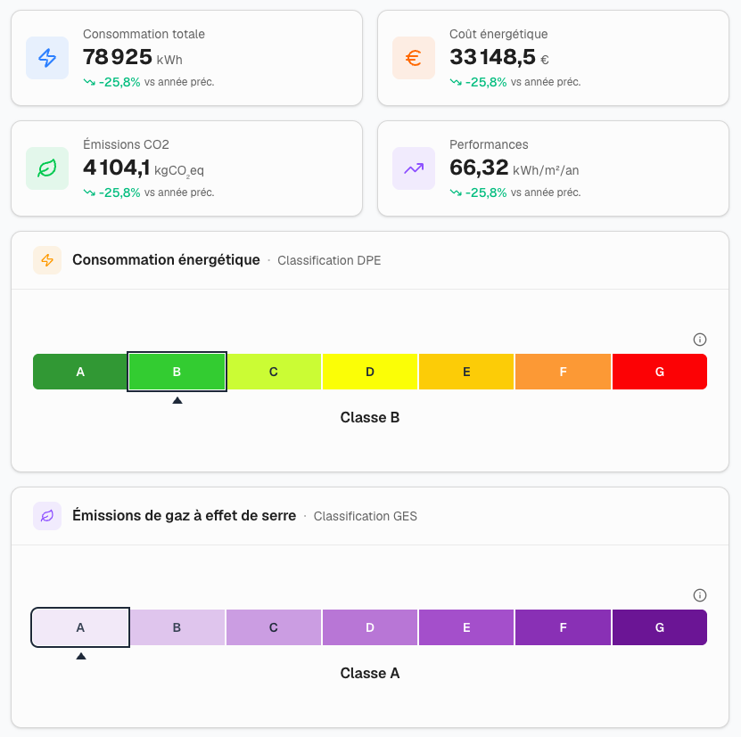Click the triangle marker below GES class A
This screenshot has height=737, width=741.
[81, 656]
